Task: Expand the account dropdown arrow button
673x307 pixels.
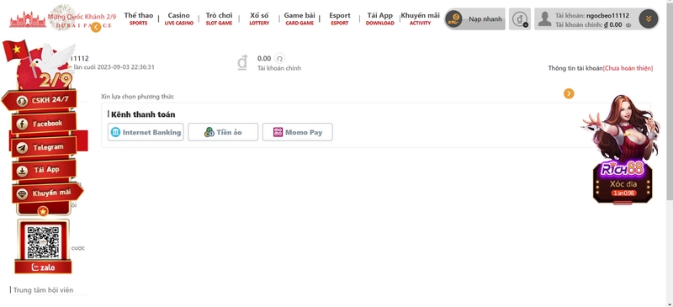Action: click(x=648, y=19)
